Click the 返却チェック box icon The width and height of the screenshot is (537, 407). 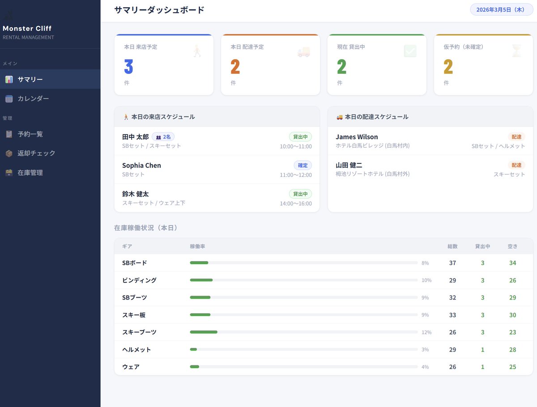pyautogui.click(x=9, y=154)
